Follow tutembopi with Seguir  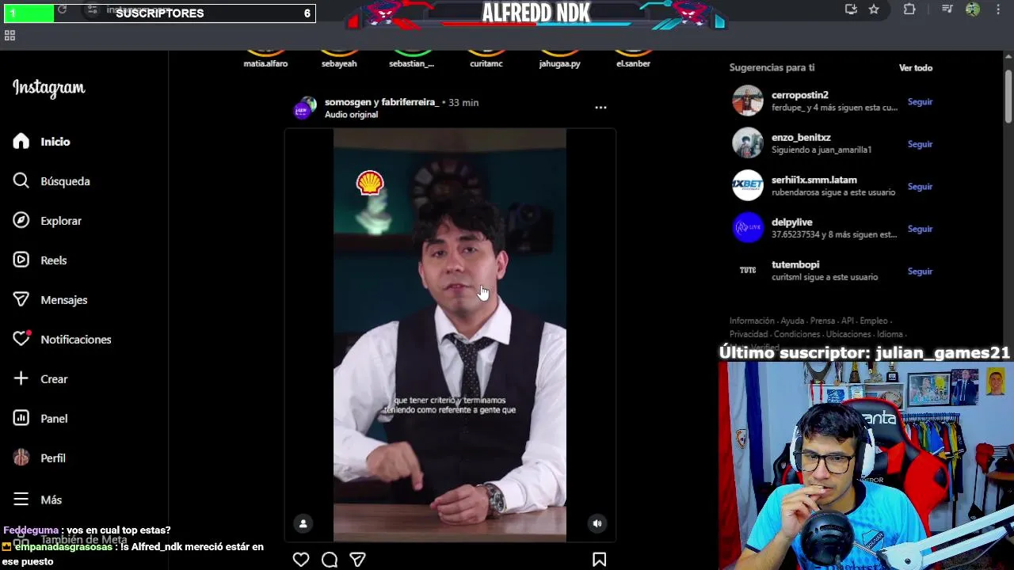click(x=920, y=272)
